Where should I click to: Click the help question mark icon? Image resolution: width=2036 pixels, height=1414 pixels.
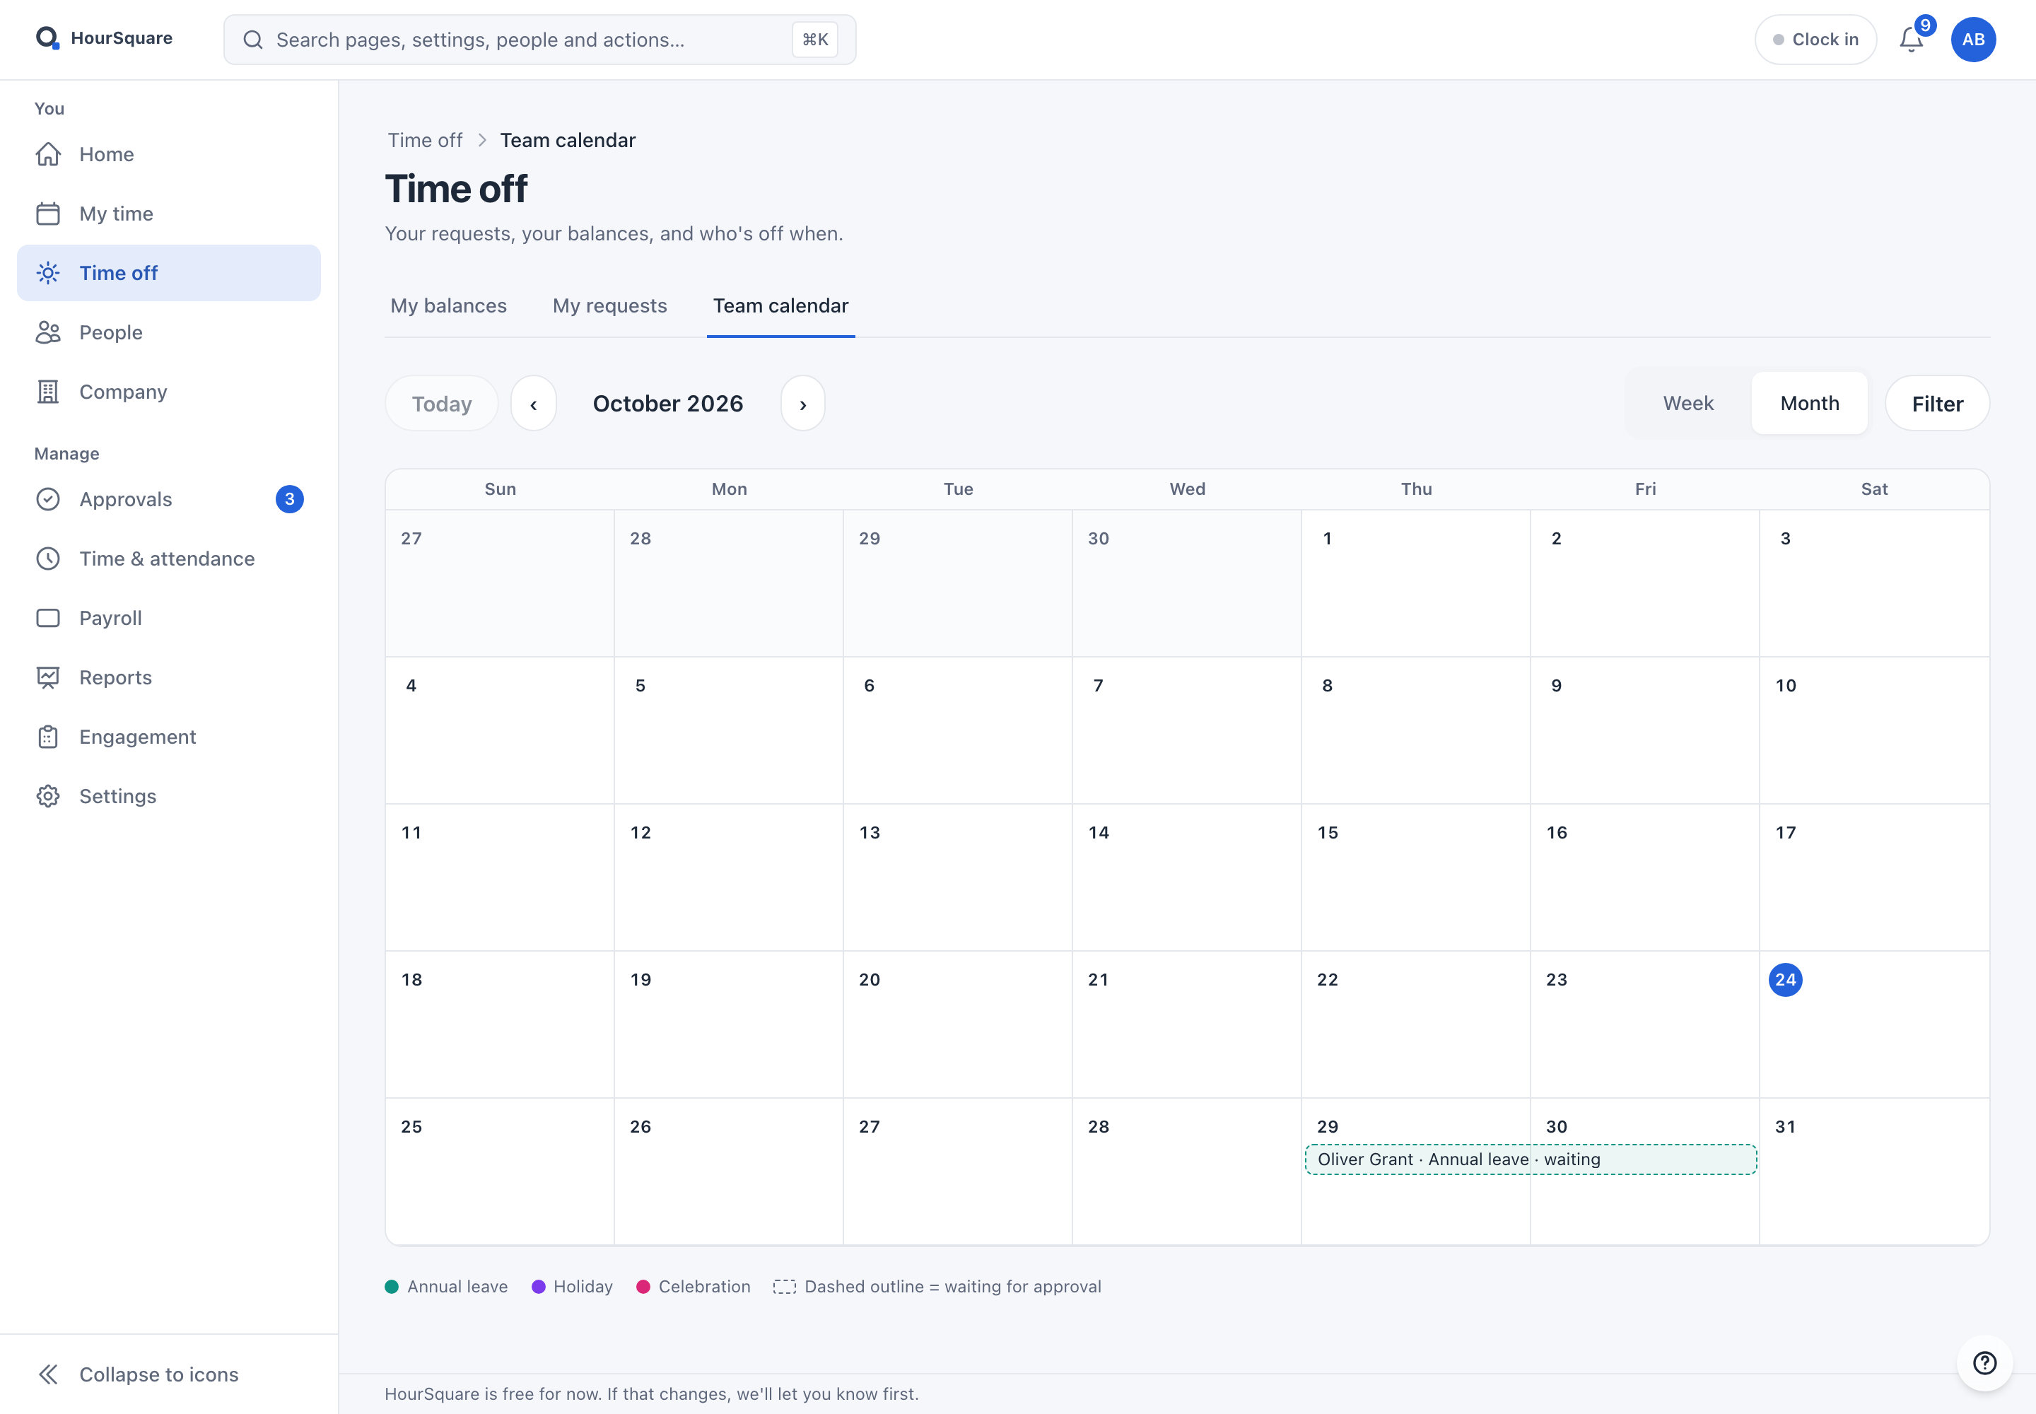(x=1984, y=1362)
